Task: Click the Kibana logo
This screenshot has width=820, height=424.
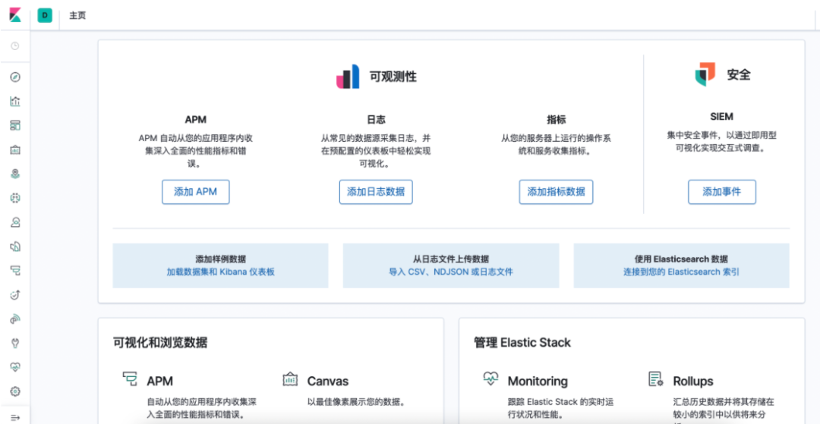Action: pyautogui.click(x=14, y=15)
